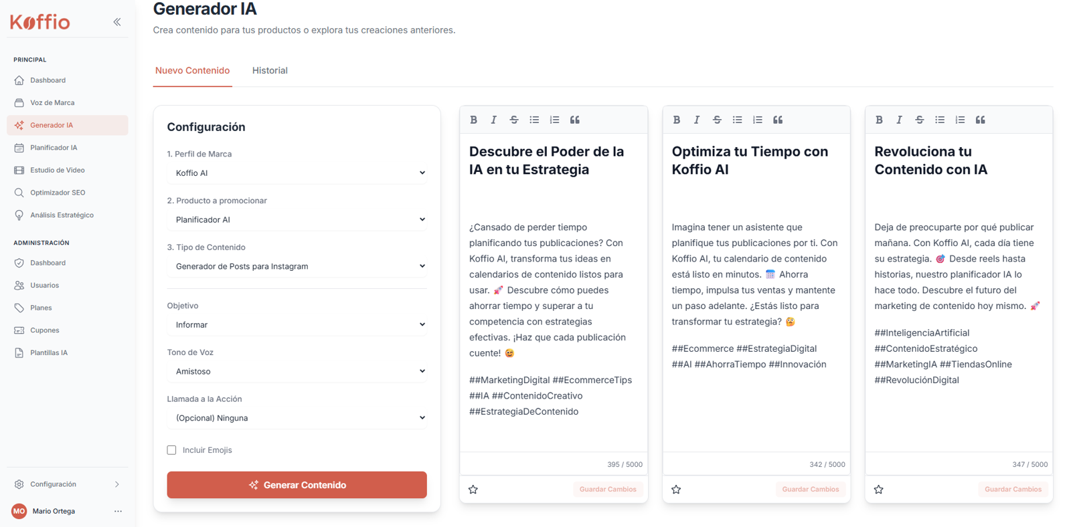Open the Cupones admin page
Screen dimensions: 1071x527
pyautogui.click(x=67, y=330)
